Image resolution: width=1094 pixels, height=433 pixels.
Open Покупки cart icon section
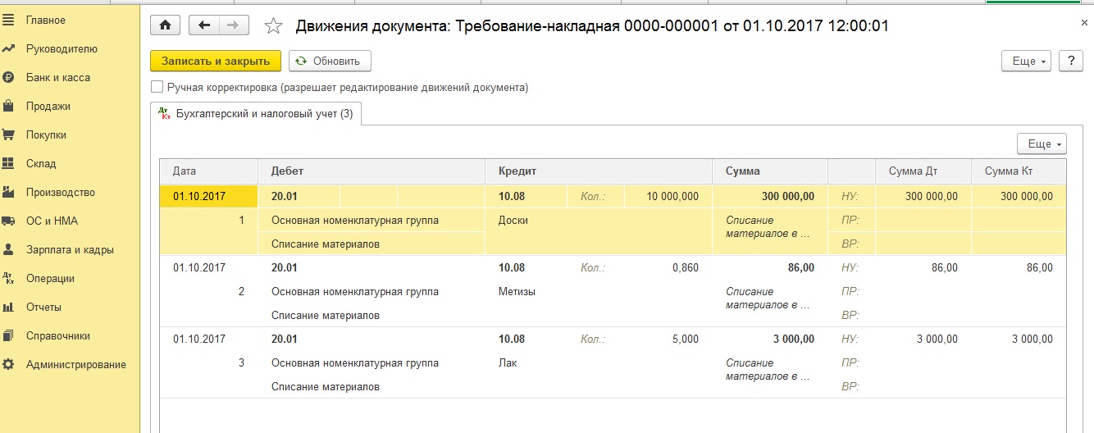(9, 134)
